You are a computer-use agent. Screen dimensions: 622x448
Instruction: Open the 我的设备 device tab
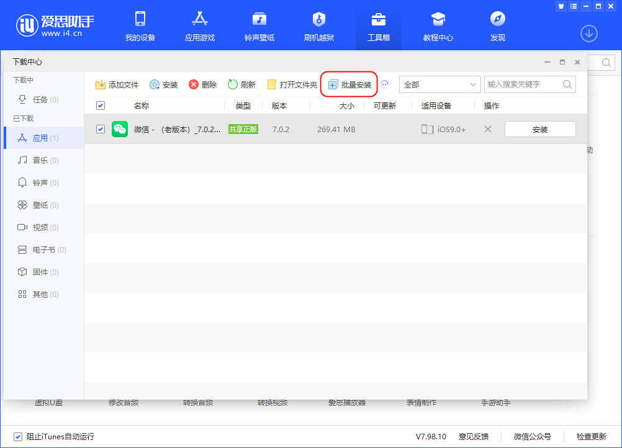[x=140, y=26]
